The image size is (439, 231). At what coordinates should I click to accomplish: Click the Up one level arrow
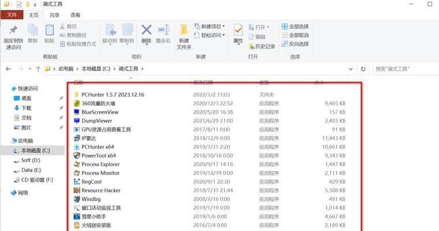coord(38,69)
